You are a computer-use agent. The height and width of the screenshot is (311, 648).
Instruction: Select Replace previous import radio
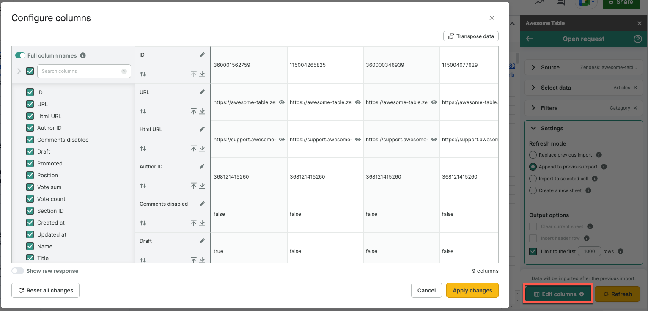(x=533, y=155)
